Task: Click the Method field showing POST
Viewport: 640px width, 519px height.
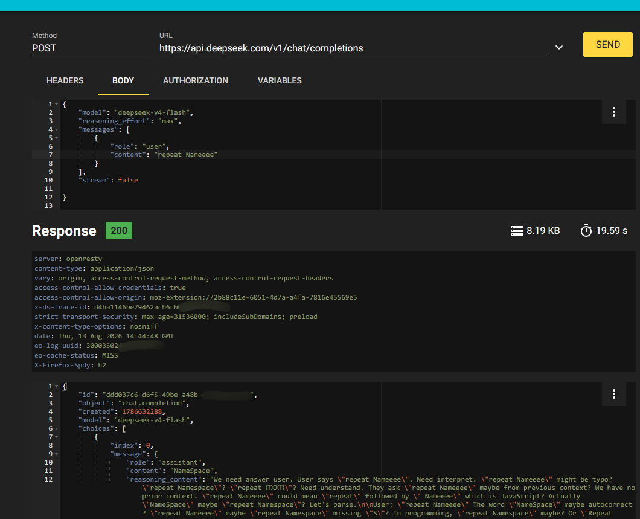Action: (91, 48)
